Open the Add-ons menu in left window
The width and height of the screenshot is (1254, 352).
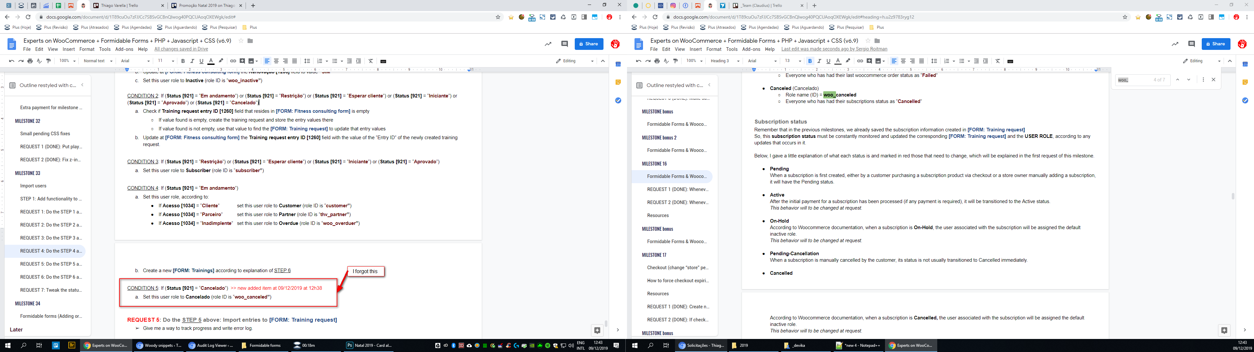point(124,49)
